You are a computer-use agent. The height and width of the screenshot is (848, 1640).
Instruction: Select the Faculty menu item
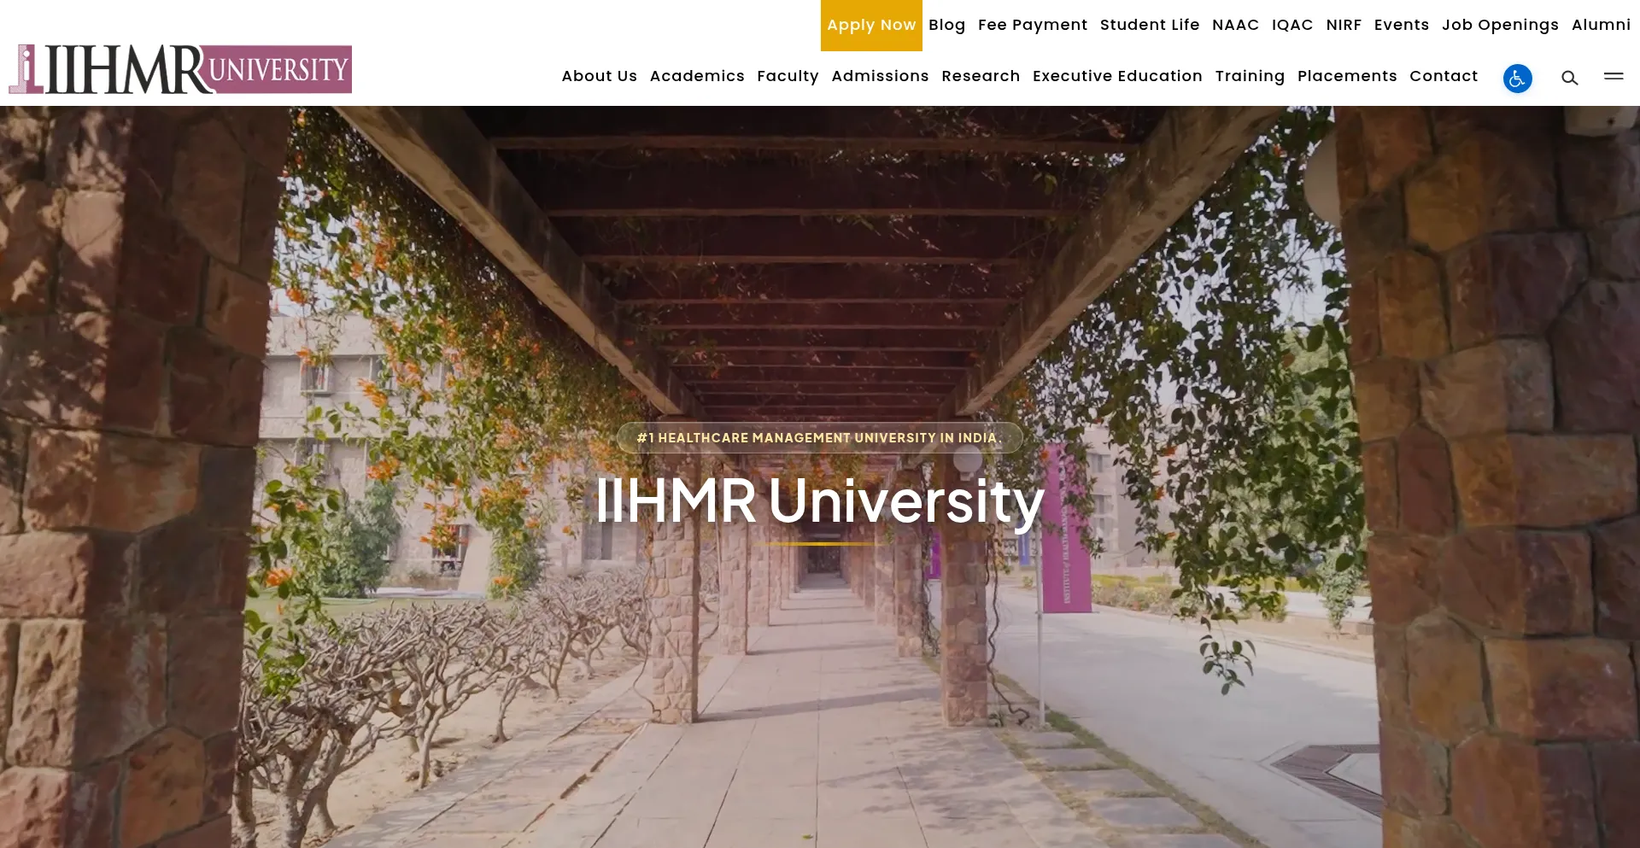coord(788,76)
